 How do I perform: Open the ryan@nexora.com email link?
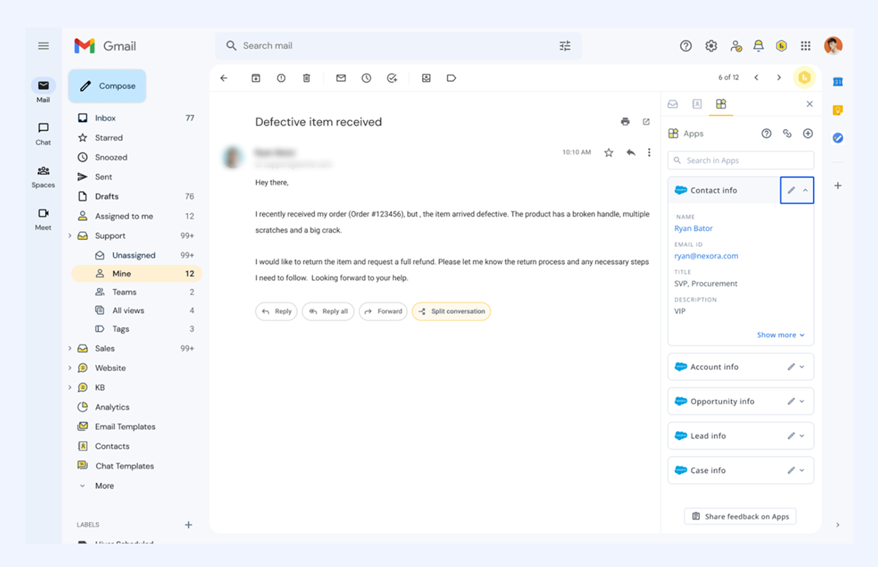tap(706, 256)
